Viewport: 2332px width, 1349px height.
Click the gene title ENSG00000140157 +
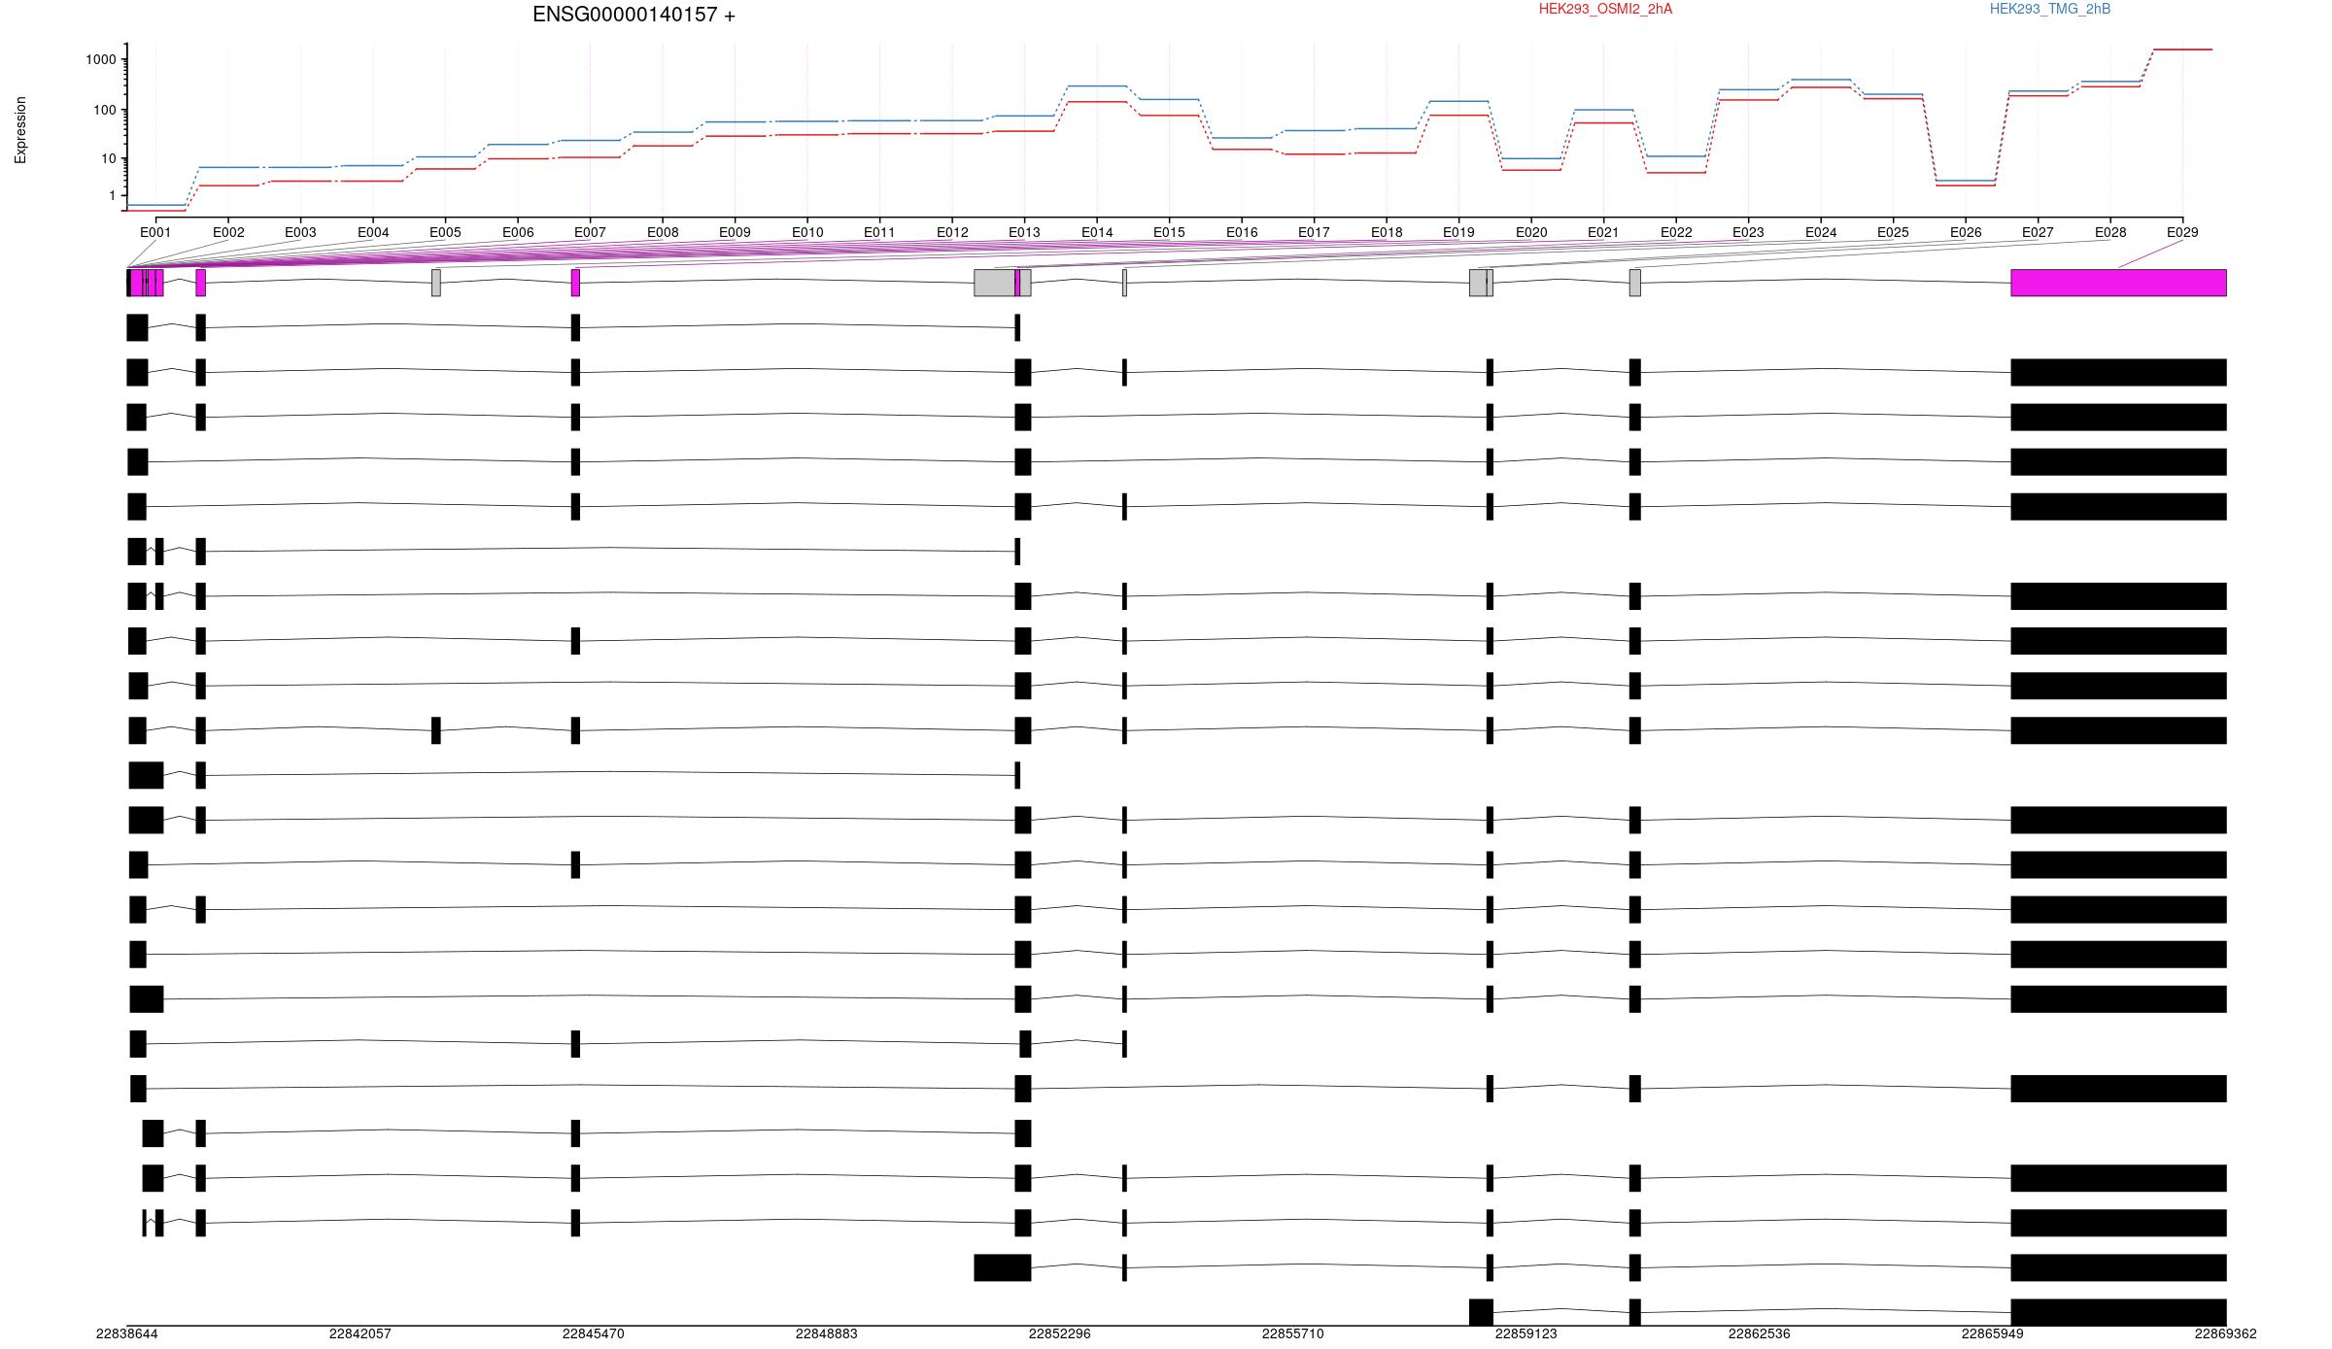pyautogui.click(x=634, y=15)
